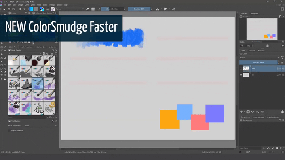285x160 pixels.
Task: Duplicate the selected layer
Action: 248,112
